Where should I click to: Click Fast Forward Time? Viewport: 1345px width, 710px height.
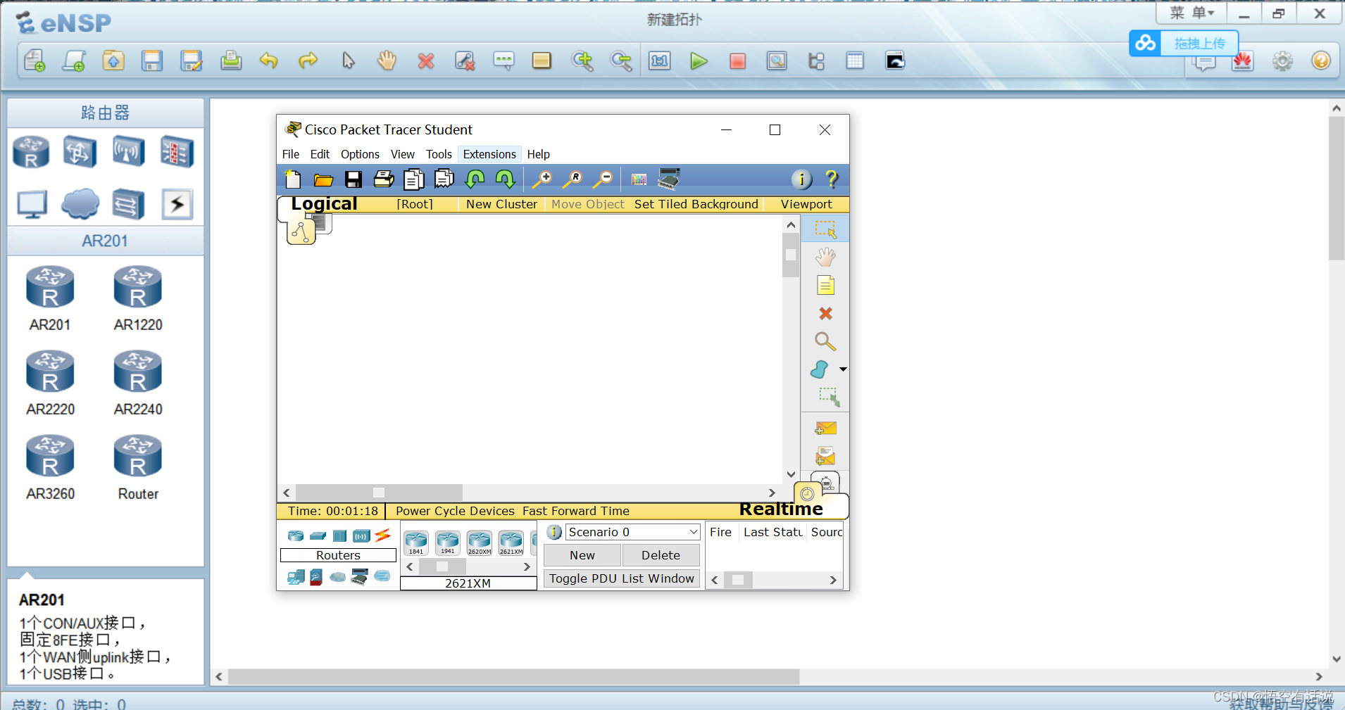[x=576, y=511]
